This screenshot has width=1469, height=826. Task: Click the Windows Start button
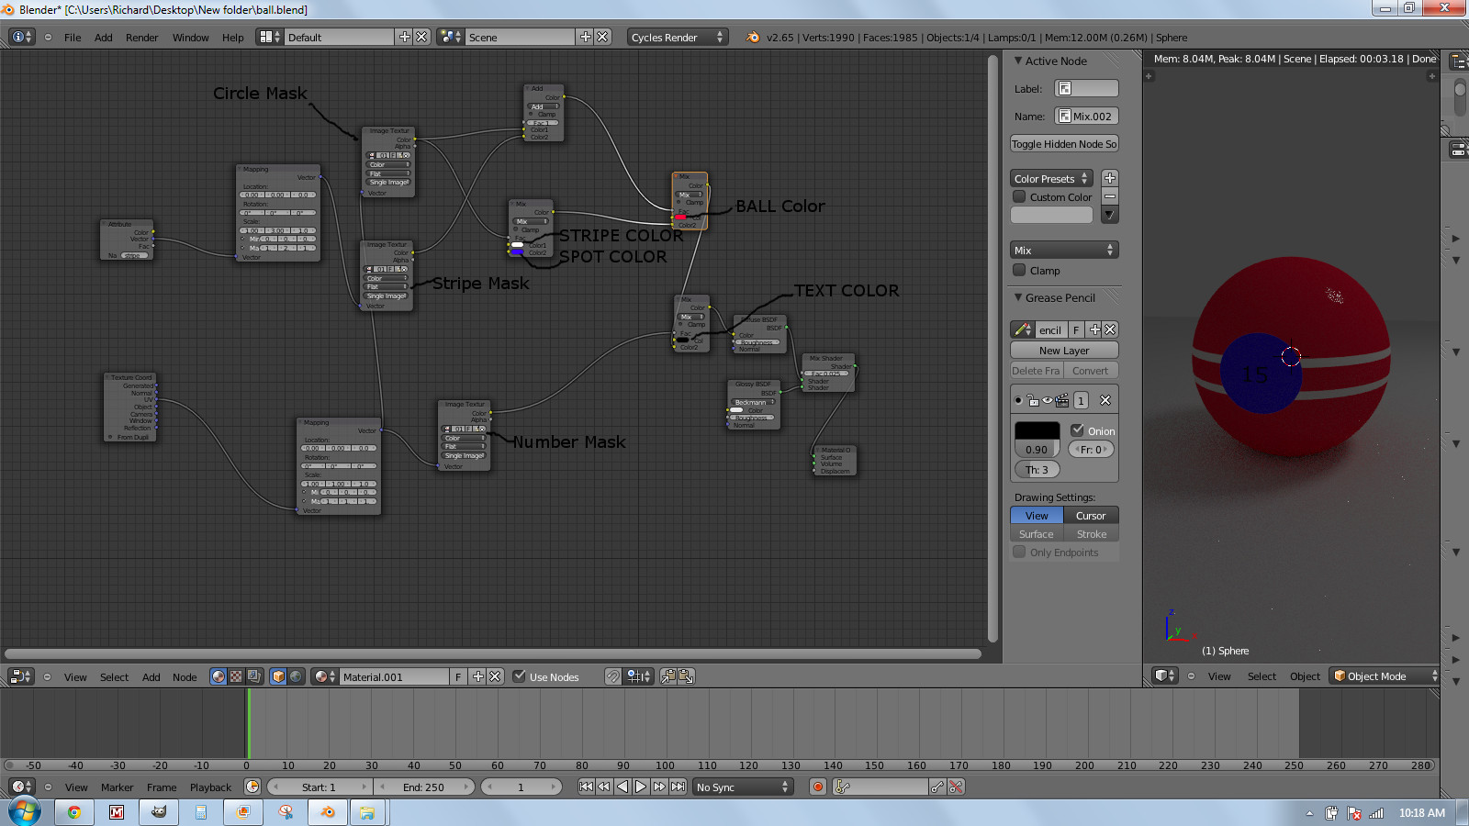pos(25,811)
